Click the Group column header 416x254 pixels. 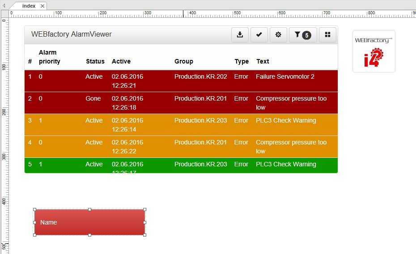(184, 61)
